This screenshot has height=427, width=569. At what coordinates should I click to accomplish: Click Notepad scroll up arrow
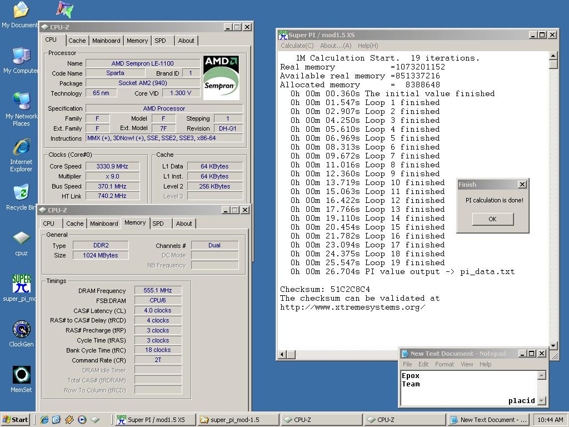point(541,375)
